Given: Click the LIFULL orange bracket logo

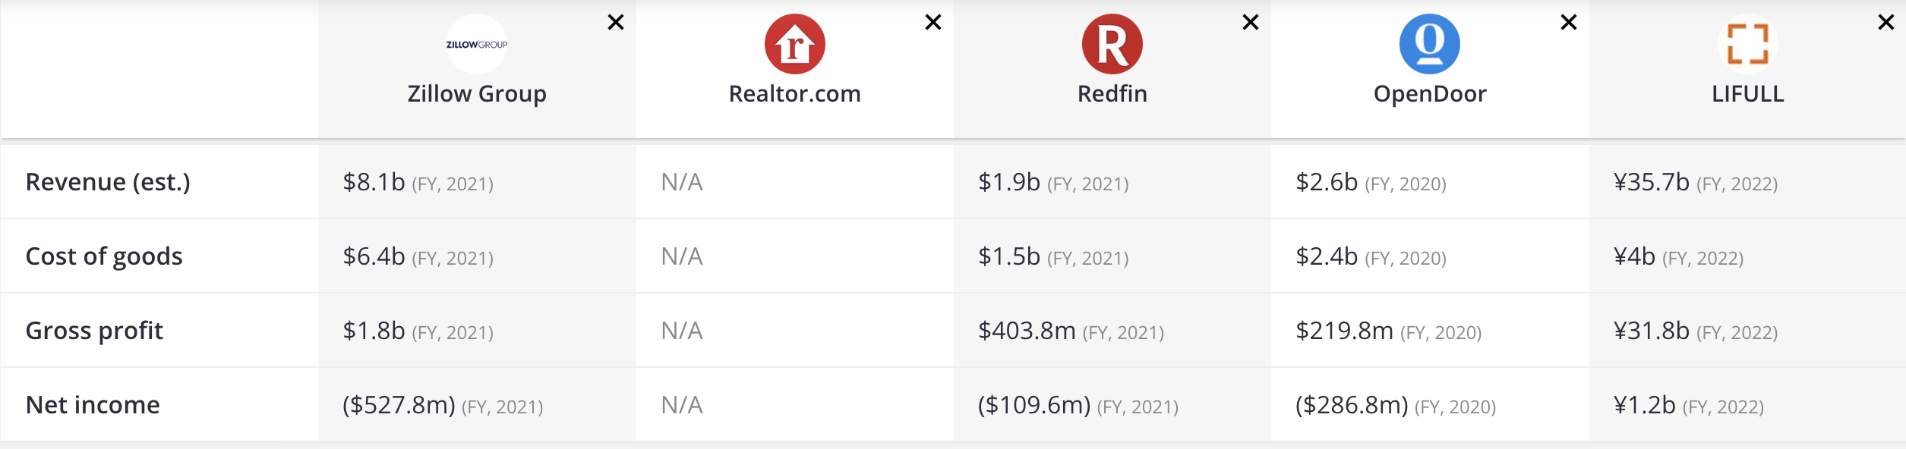Looking at the screenshot, I should [1748, 44].
